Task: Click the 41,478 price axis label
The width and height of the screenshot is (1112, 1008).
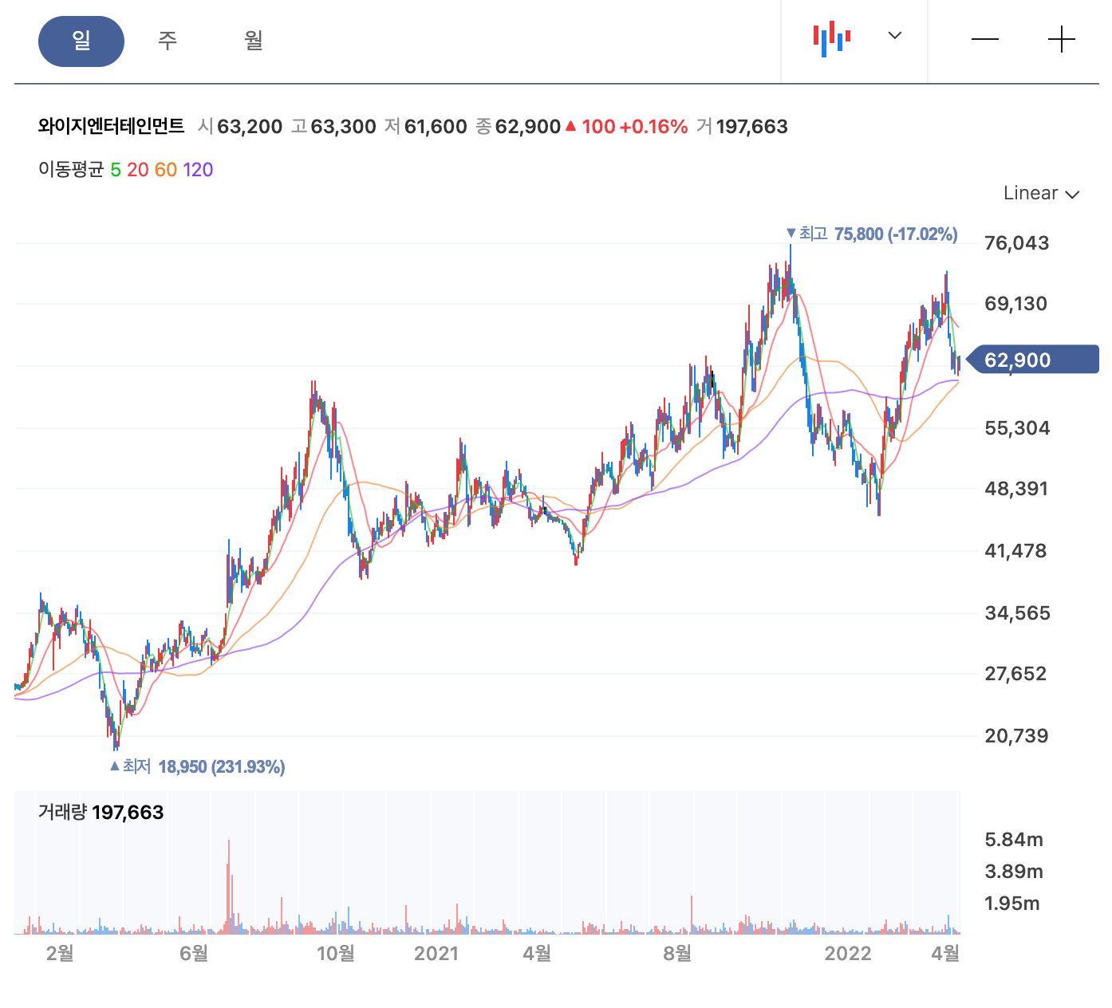Action: point(1015,551)
